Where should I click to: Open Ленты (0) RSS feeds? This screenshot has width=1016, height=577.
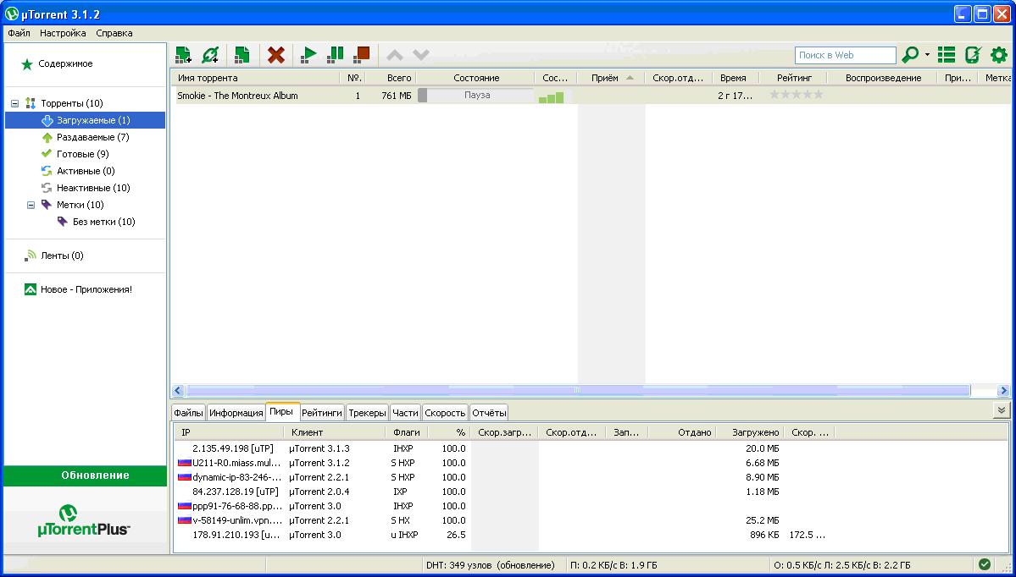62,256
